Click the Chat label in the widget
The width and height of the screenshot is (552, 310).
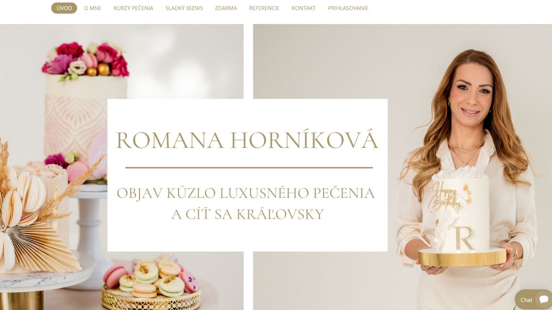pyautogui.click(x=526, y=300)
